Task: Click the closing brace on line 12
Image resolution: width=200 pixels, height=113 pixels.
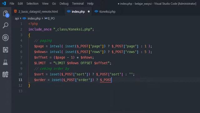Action: pos(29,86)
